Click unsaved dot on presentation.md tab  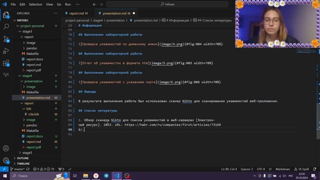click(134, 13)
